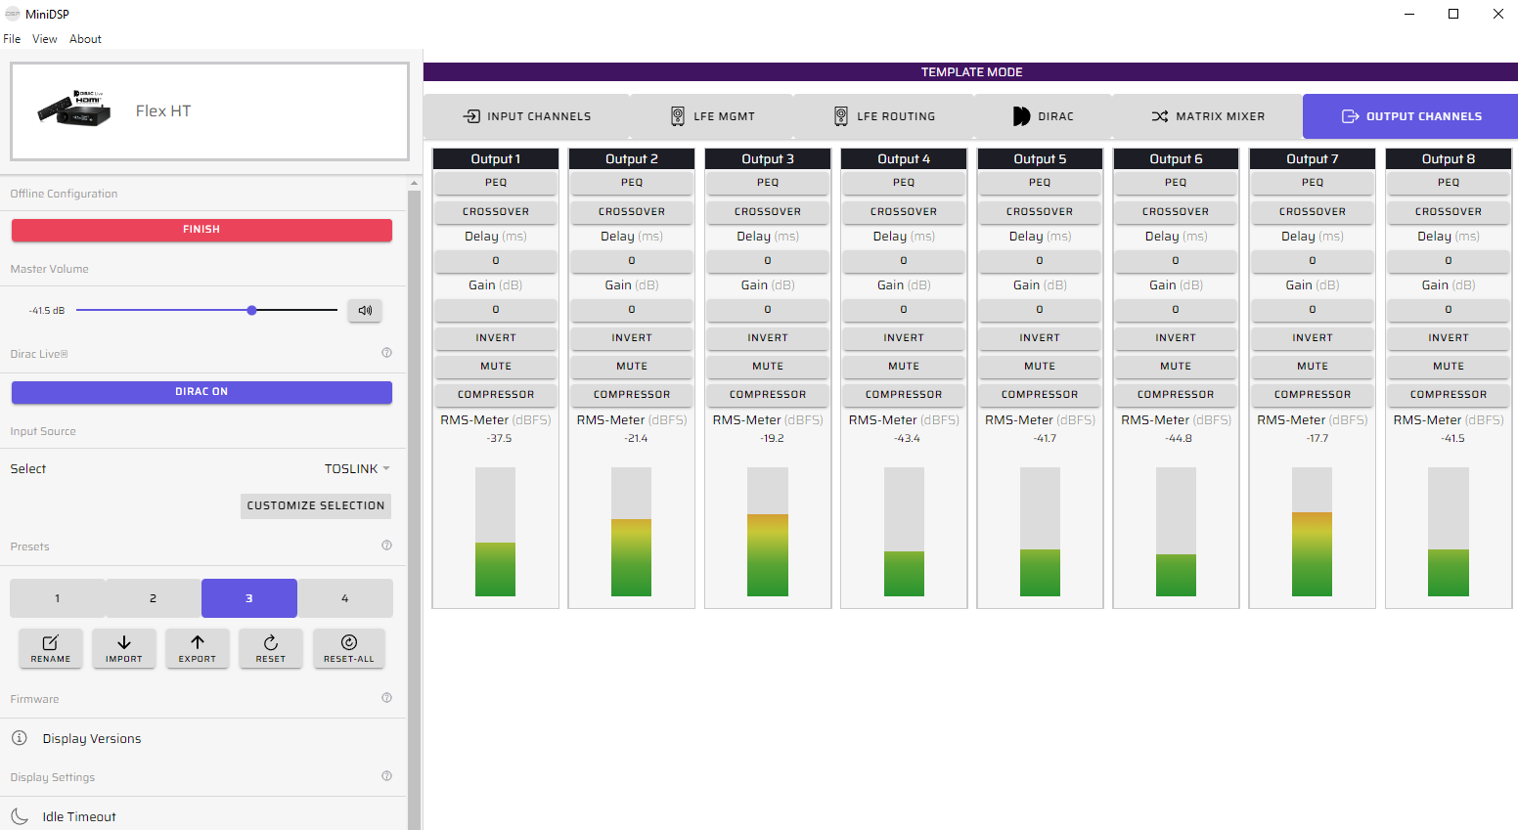This screenshot has height=830, width=1518.
Task: Click the Rename preset icon button
Action: [51, 647]
